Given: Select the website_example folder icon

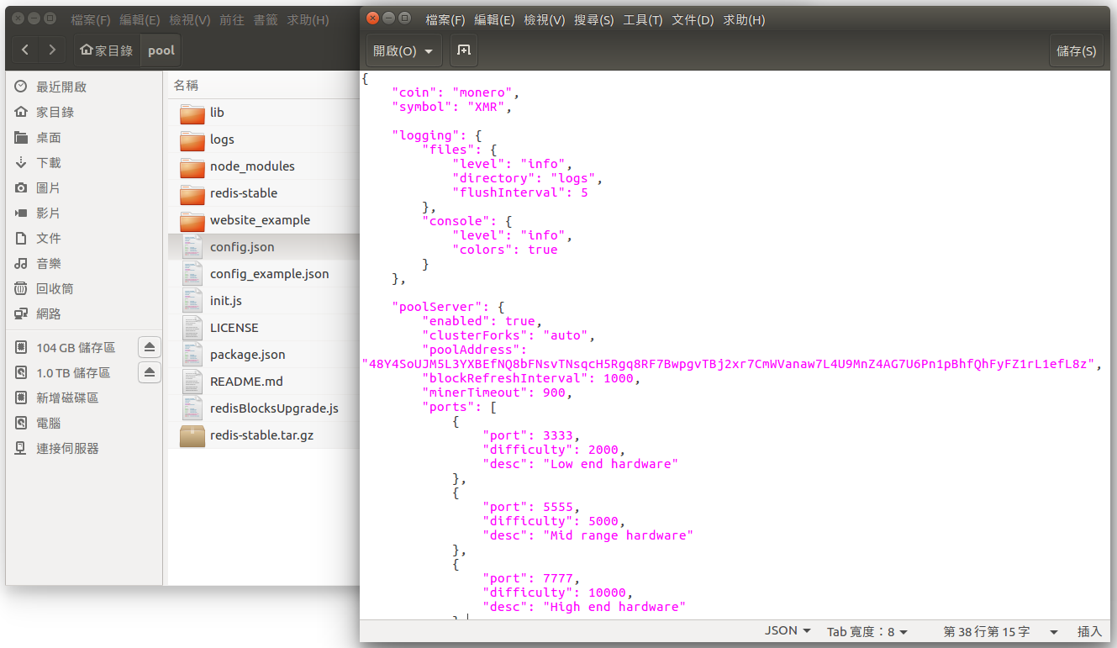Looking at the screenshot, I should [192, 220].
